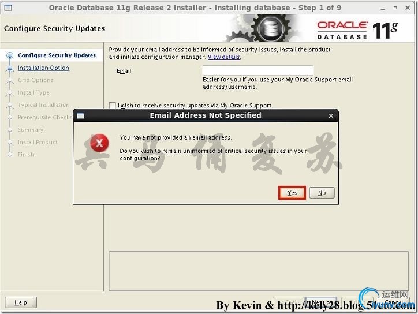Screen dimensions: 418x314
Task: Select the Prerequisite Checks step
Action: [45, 117]
